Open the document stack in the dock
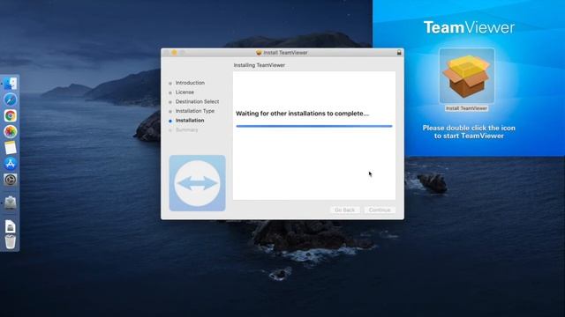 [x=11, y=226]
